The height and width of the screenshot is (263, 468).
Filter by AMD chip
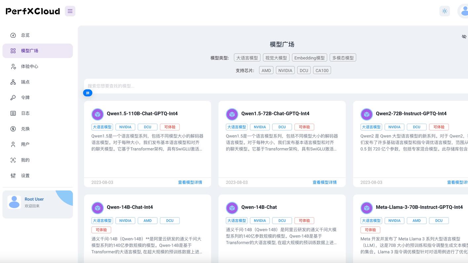click(x=266, y=71)
